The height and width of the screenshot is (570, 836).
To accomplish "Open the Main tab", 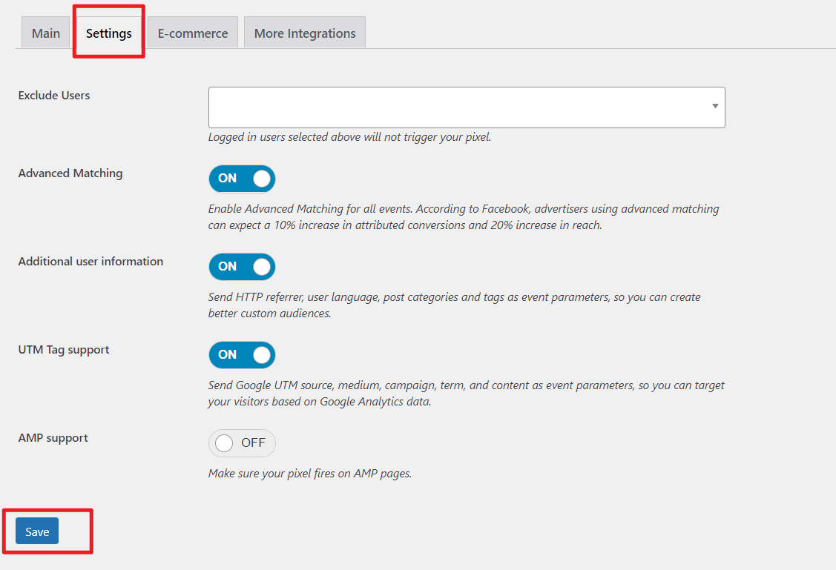I will coord(46,33).
